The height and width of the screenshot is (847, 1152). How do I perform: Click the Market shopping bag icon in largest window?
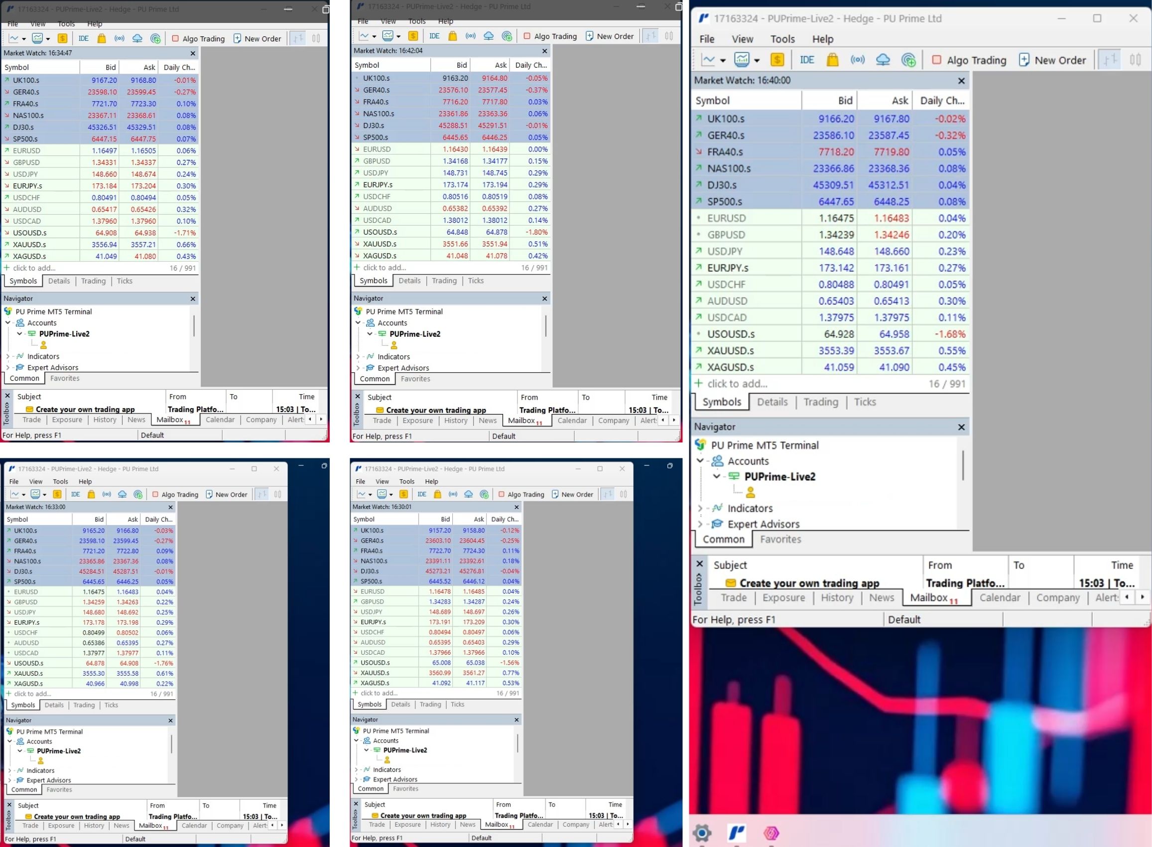[x=832, y=60]
